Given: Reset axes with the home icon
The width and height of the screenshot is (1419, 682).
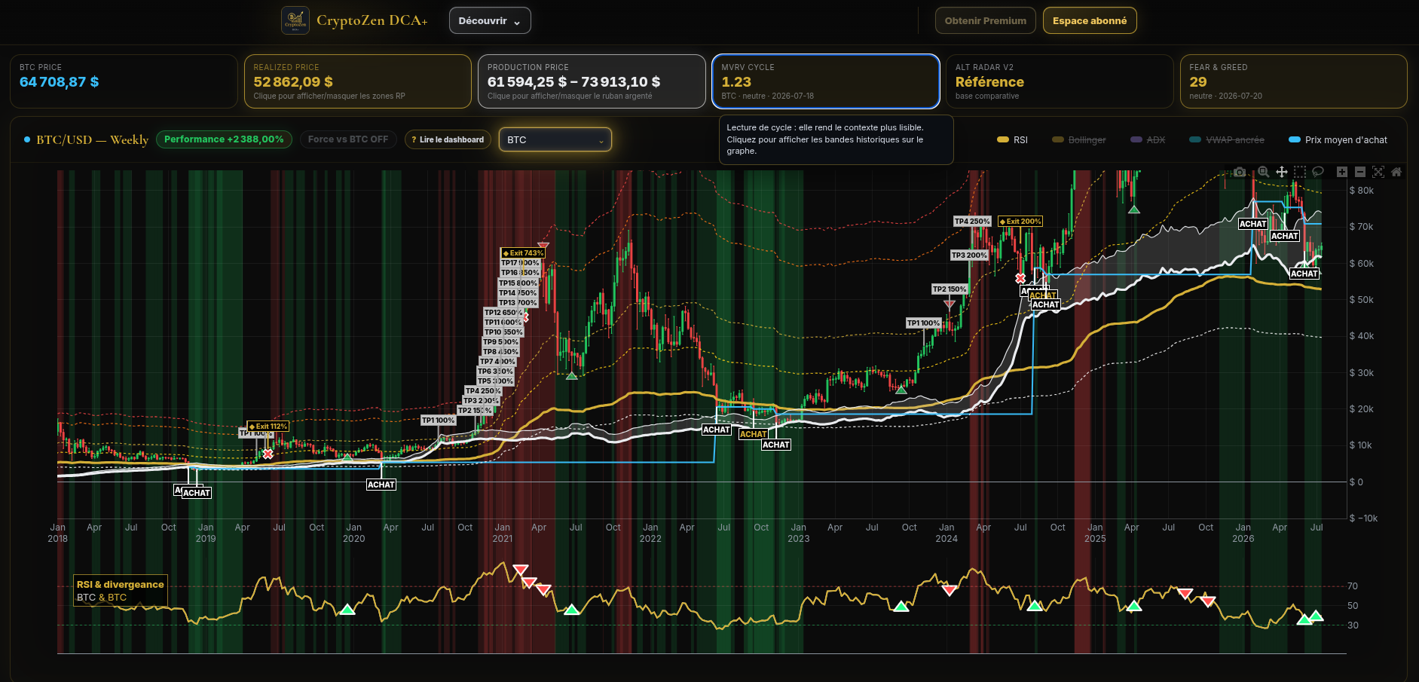Looking at the screenshot, I should pos(1396,172).
